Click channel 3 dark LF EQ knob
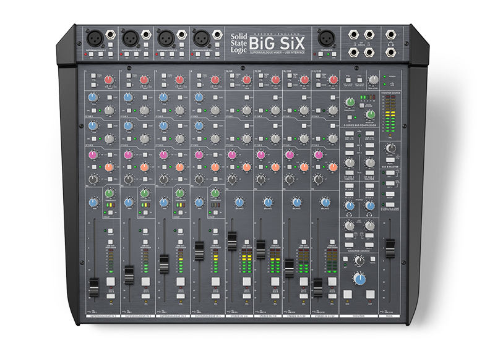 [x=163, y=180]
